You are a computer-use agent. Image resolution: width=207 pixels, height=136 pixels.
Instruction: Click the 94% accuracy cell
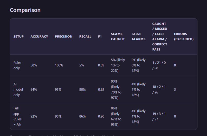(x=34, y=90)
